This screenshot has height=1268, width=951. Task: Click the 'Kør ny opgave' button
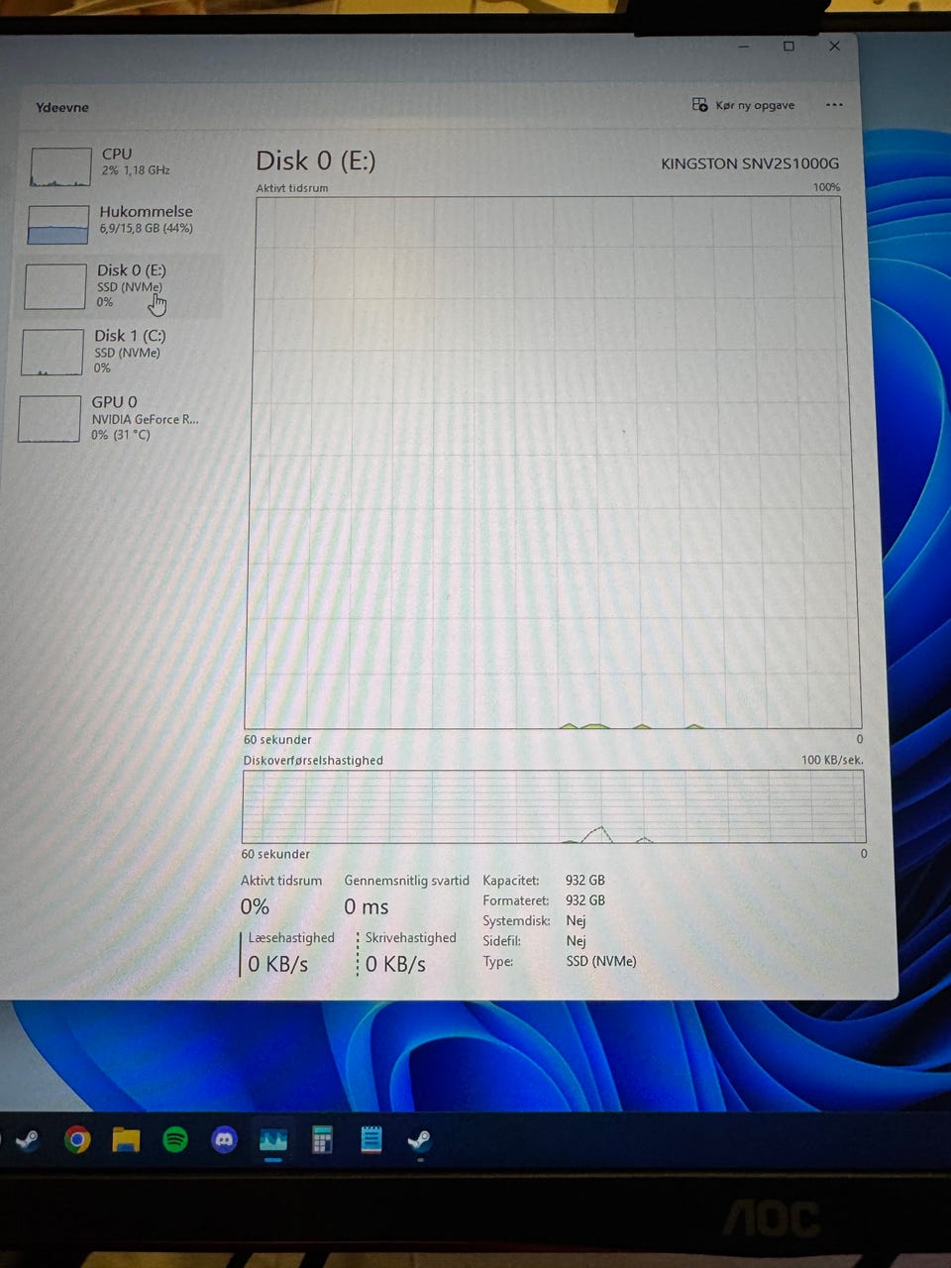pyautogui.click(x=743, y=105)
